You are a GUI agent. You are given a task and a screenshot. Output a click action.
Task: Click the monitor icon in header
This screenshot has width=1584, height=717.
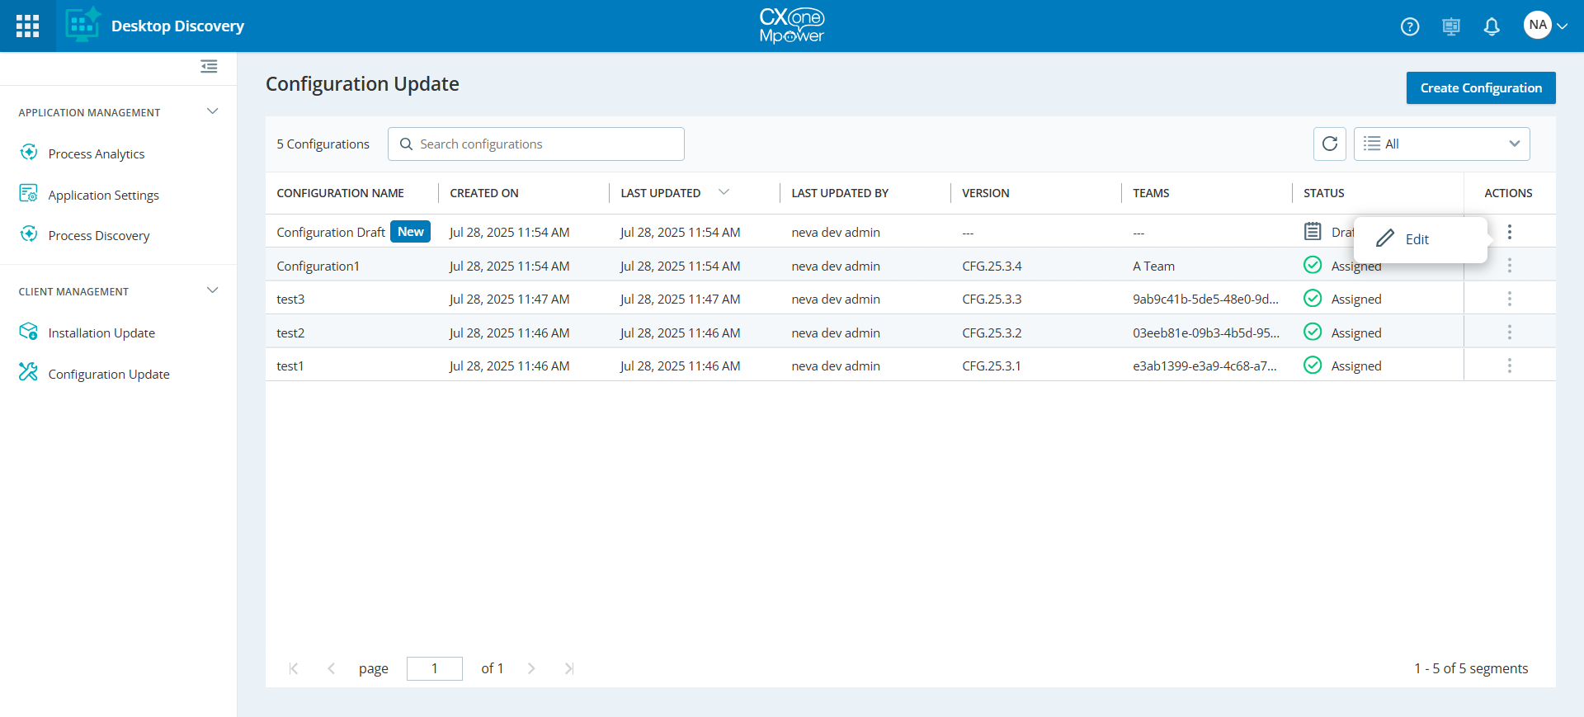(x=1451, y=26)
